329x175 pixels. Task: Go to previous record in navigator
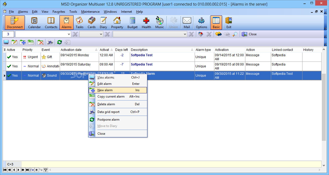(x=14, y=170)
